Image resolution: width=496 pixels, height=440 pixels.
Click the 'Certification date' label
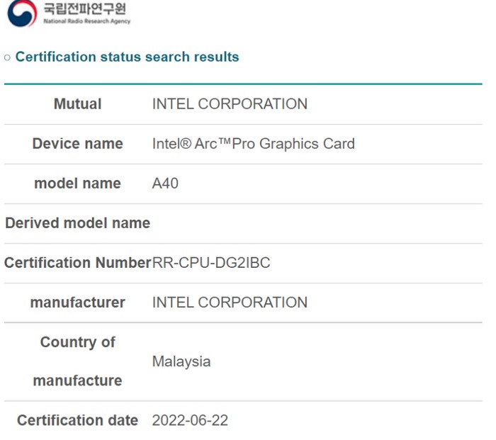[x=77, y=420]
